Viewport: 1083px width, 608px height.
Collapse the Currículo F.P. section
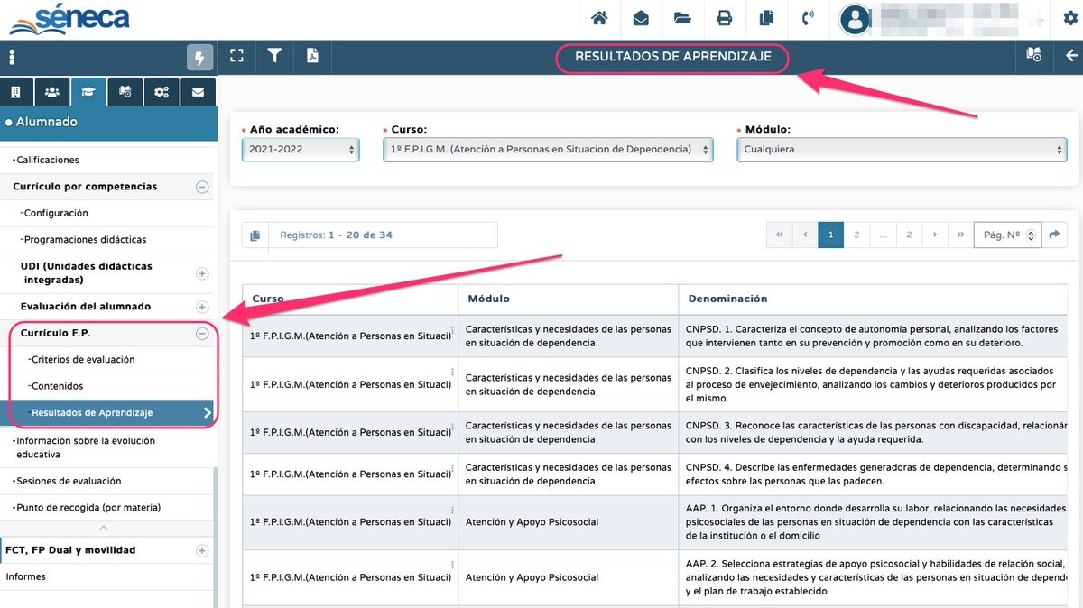202,333
